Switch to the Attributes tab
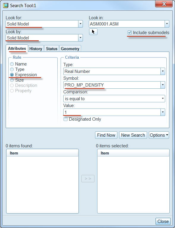 pyautogui.click(x=17, y=48)
